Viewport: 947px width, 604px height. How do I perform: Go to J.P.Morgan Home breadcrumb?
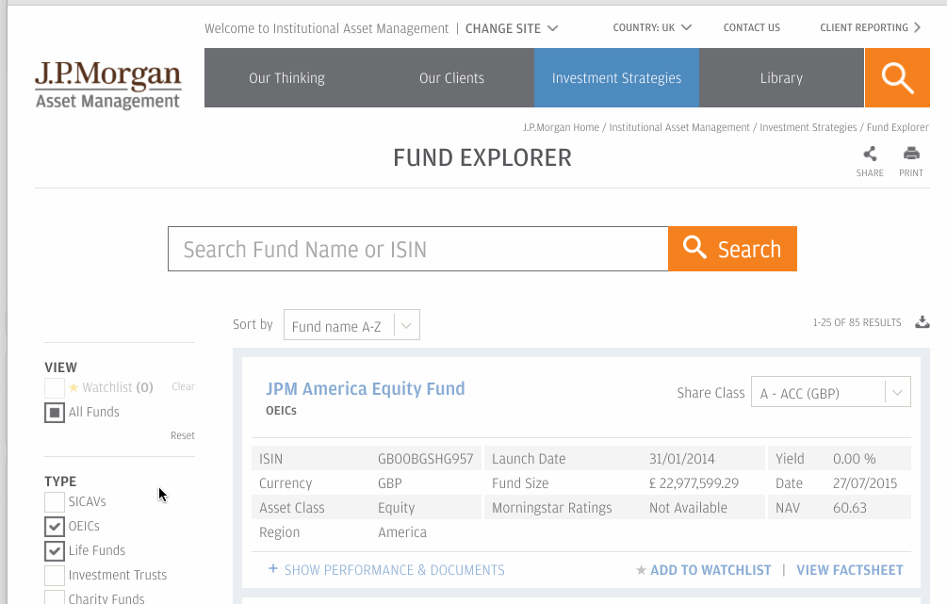561,127
